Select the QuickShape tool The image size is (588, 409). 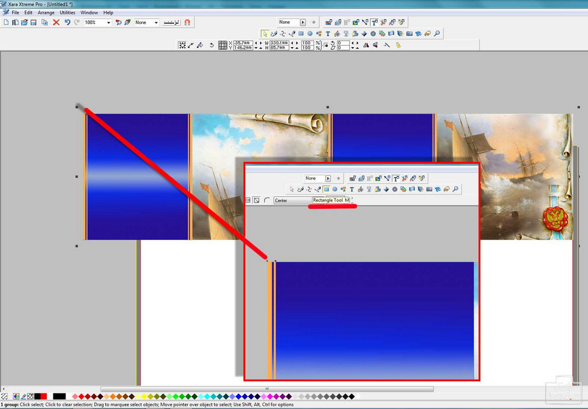click(319, 34)
